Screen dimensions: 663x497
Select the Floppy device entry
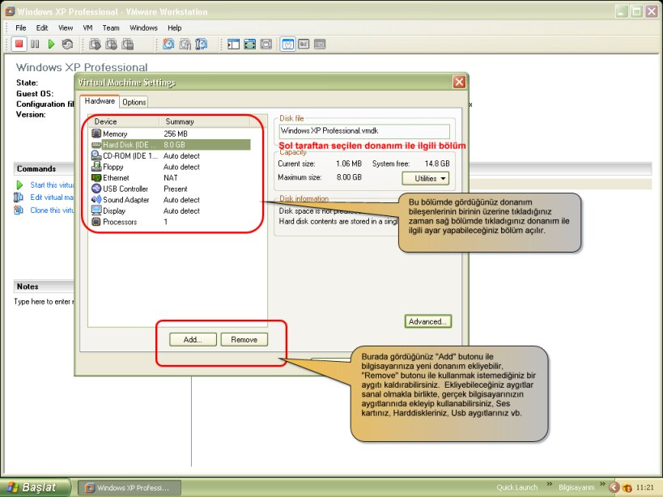172,167
